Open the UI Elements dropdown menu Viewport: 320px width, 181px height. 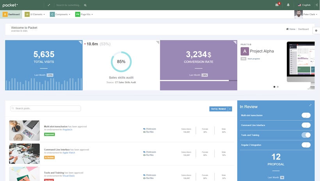35,14
